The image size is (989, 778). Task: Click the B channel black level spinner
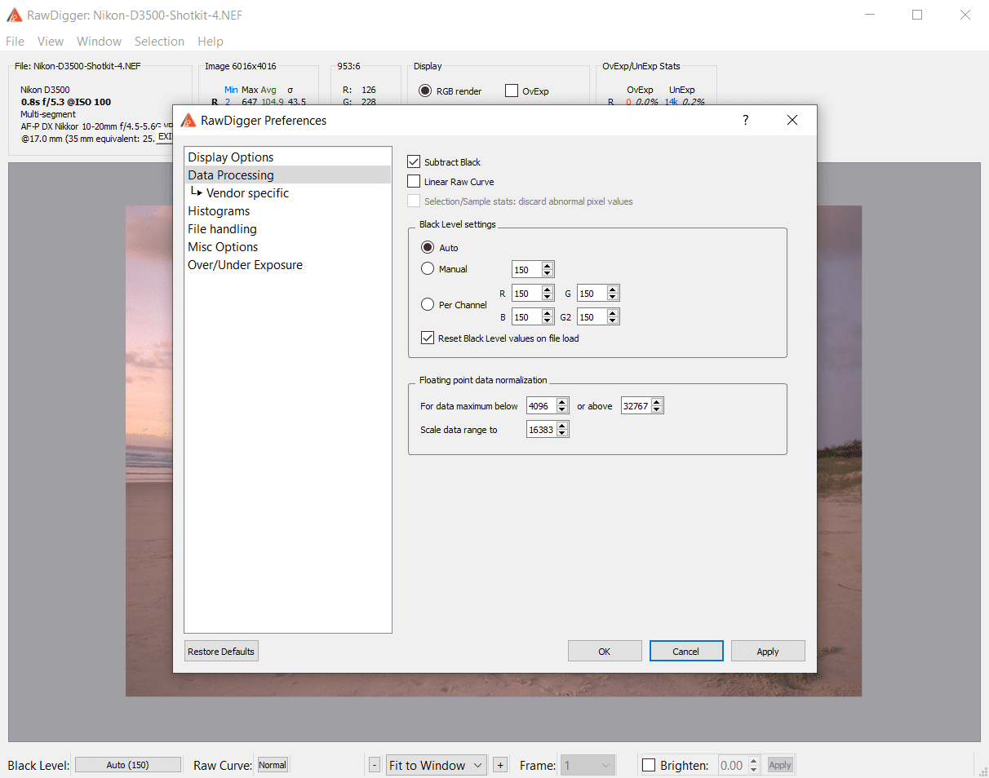coord(533,316)
